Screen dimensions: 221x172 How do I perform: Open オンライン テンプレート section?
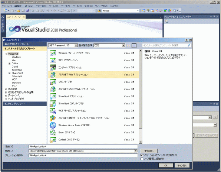[24, 104]
